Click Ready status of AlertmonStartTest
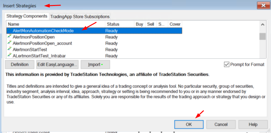The height and width of the screenshot is (133, 271). 111,50
